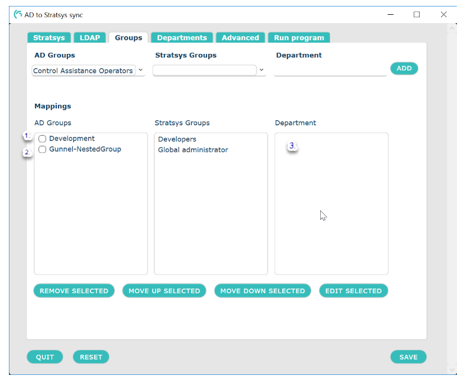Open the Departments tab
464x385 pixels.
pyautogui.click(x=182, y=38)
